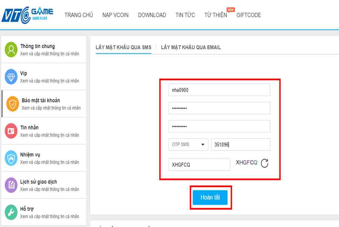Open the Nạp Vcoin menu
The image size is (339, 227).
[x=116, y=15]
